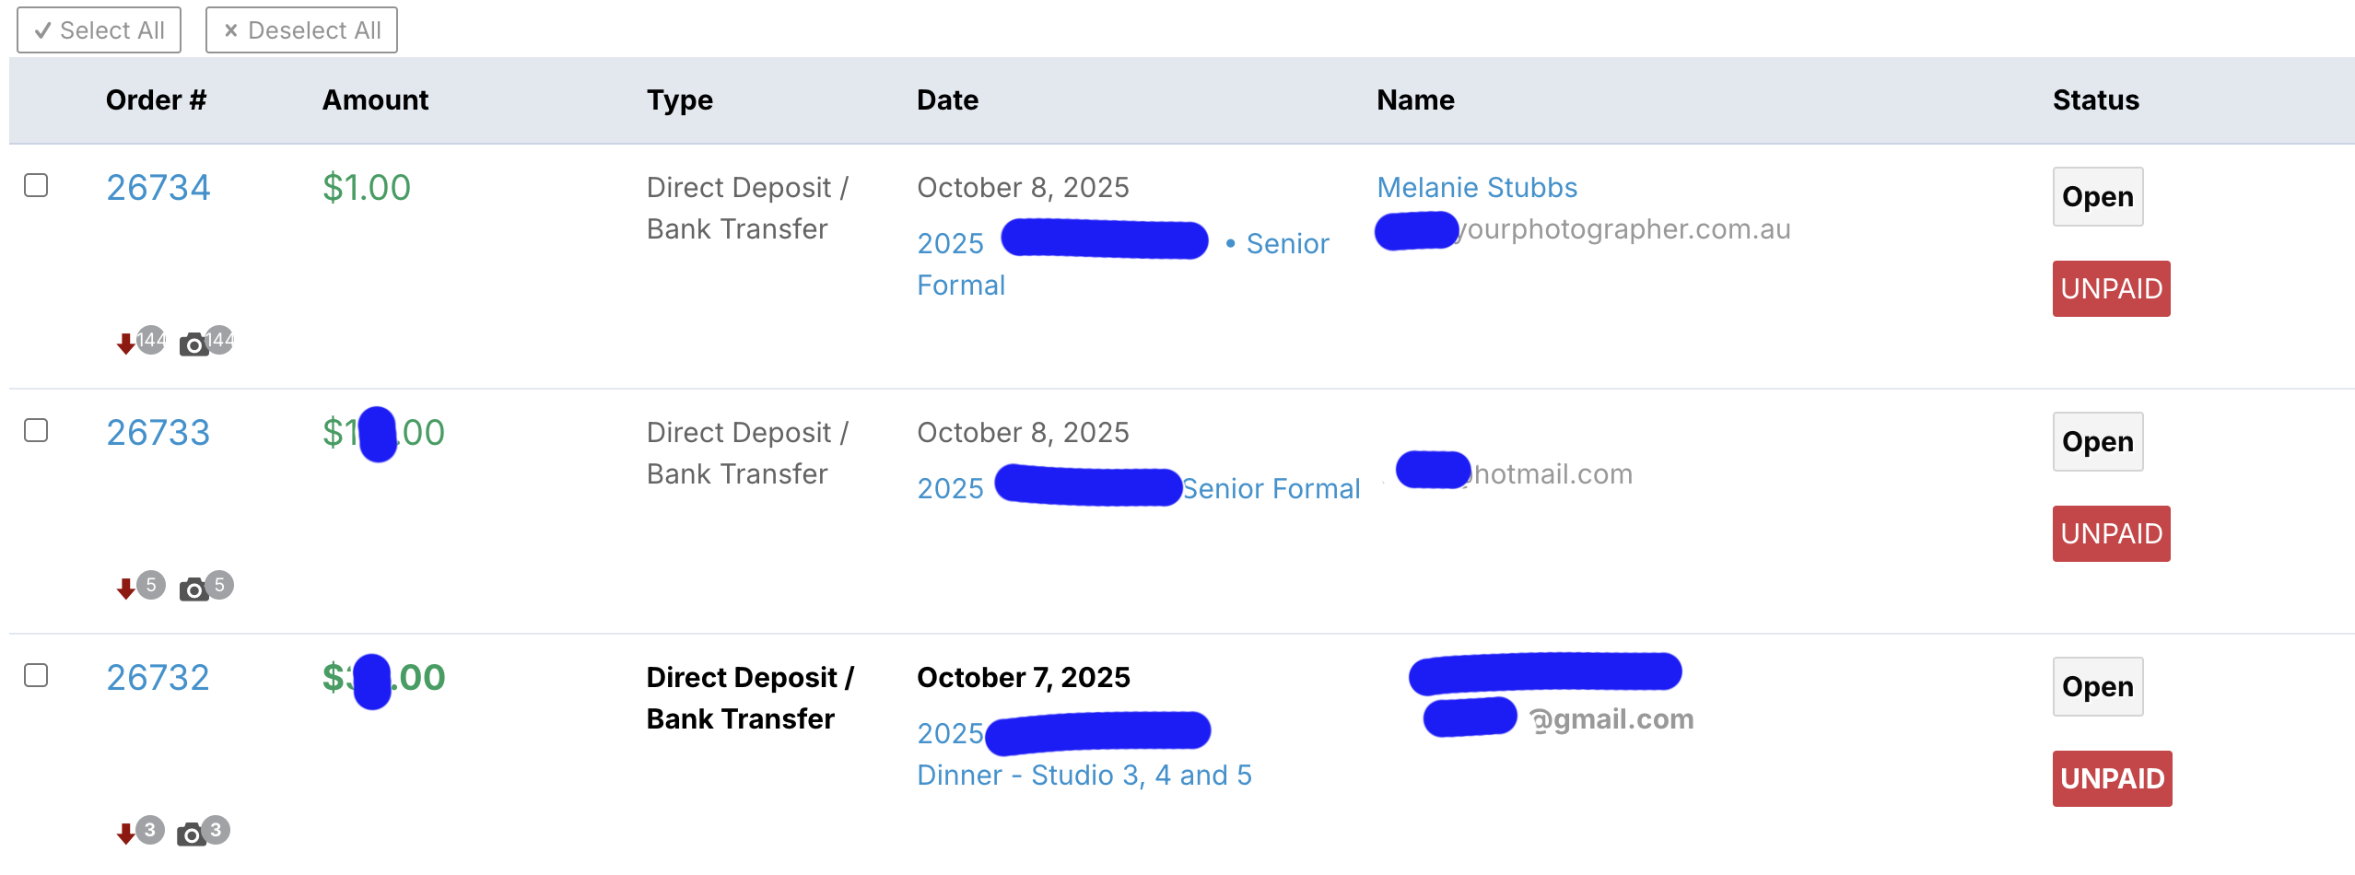
Task: Click the camera icon for order 26734
Action: [x=193, y=345]
